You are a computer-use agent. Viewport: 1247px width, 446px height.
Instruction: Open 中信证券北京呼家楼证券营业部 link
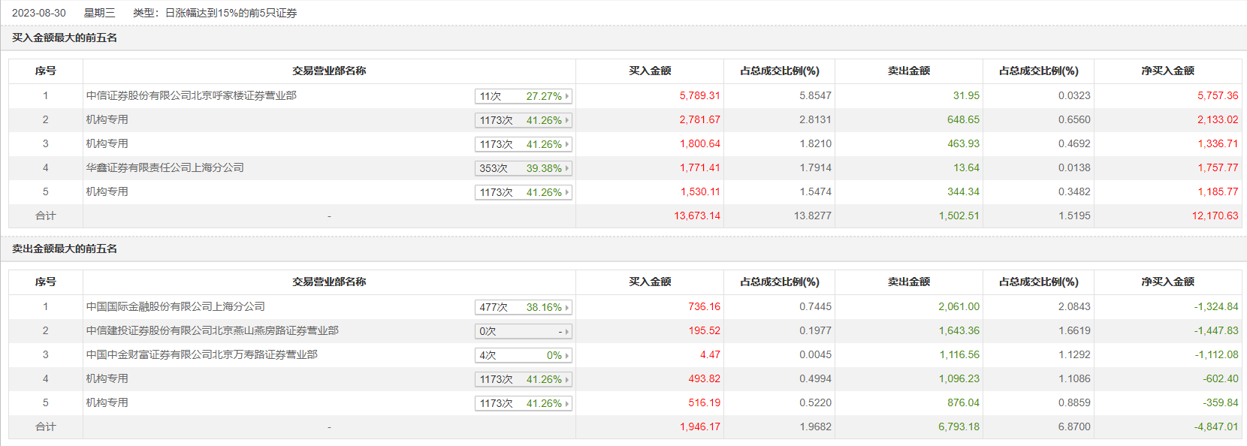tap(192, 95)
